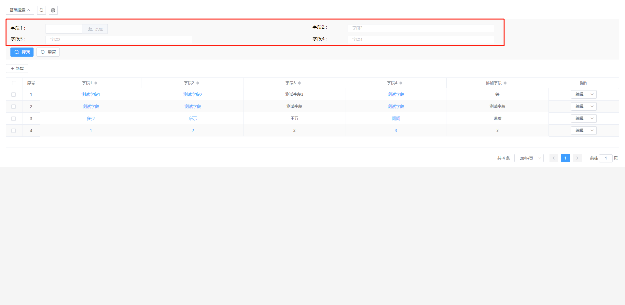The width and height of the screenshot is (625, 305).
Task: Sort by 字段3 column sort icon
Action: tap(299, 83)
